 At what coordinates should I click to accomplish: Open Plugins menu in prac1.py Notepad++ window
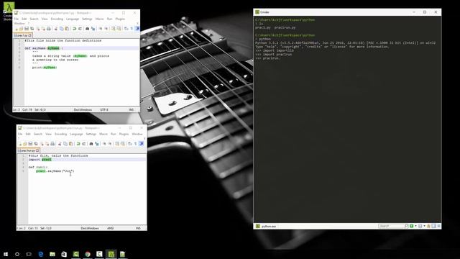pyautogui.click(x=120, y=19)
